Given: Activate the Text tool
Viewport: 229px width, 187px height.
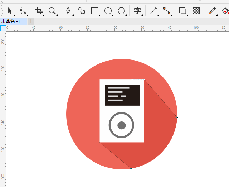Looking at the screenshot, I should click(137, 11).
